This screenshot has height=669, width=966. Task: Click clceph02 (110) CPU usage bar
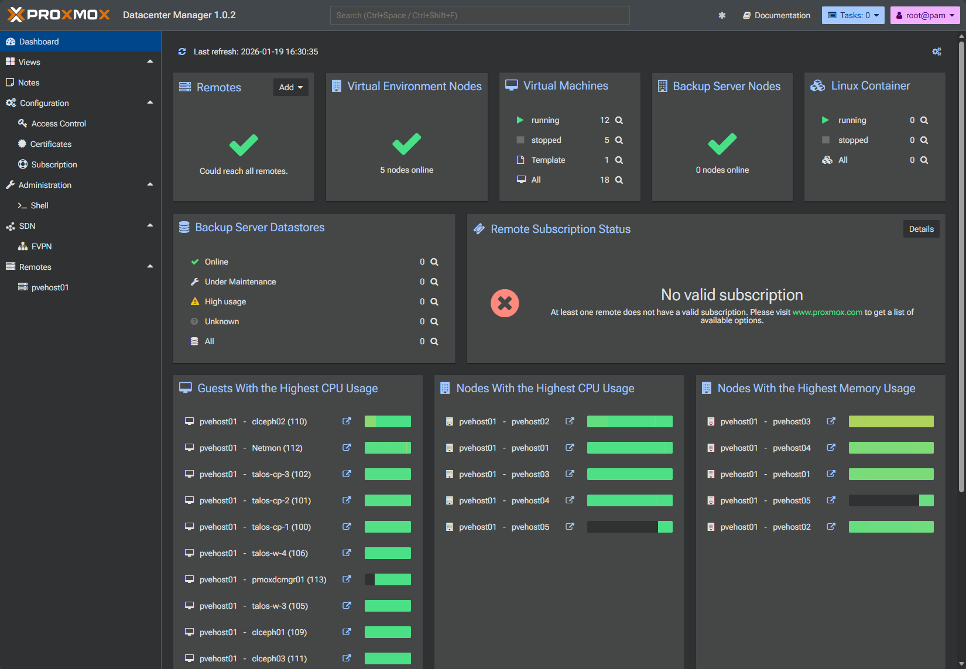(x=388, y=421)
